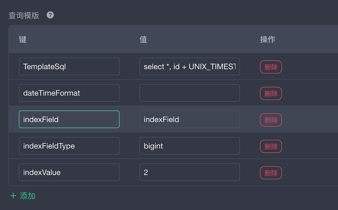Focus the select SQL value input field
This screenshot has width=338, height=210.
click(x=189, y=66)
